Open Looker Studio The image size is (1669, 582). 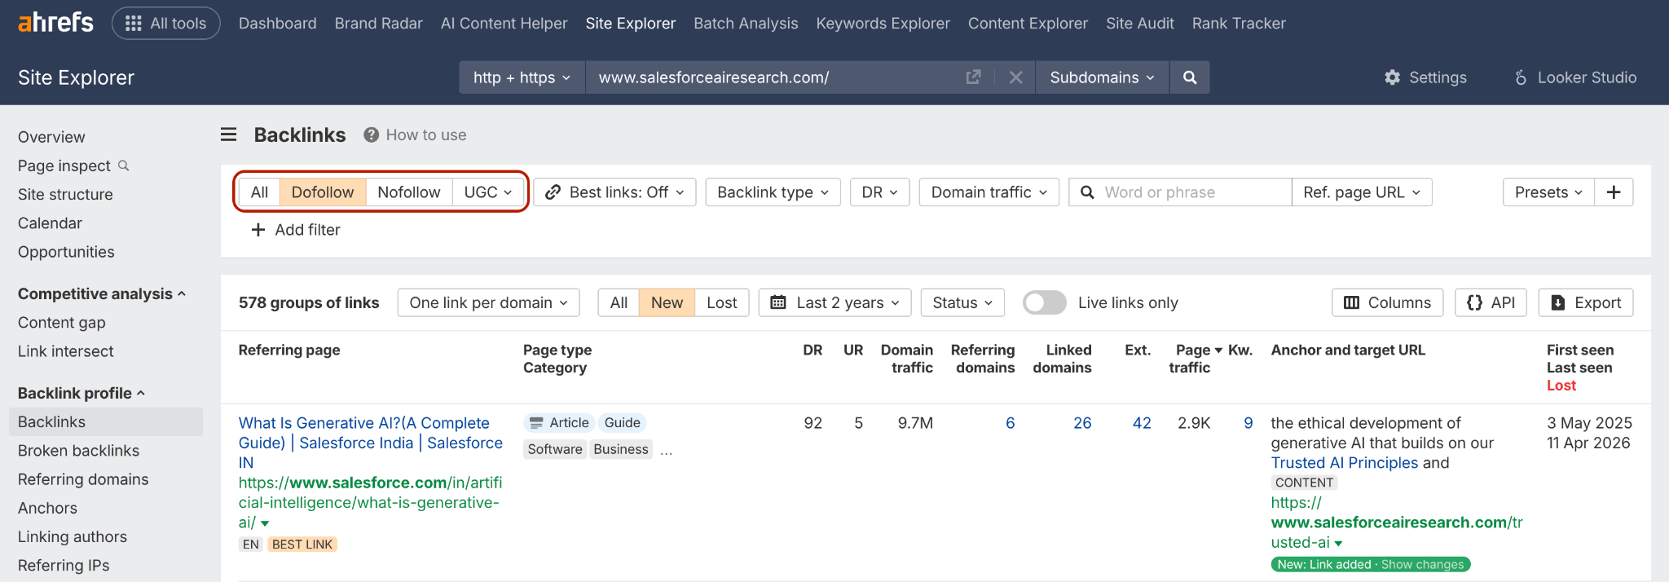point(1574,77)
